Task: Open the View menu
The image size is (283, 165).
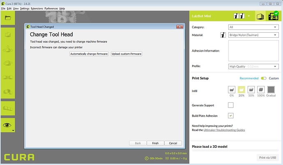Action: 16,9
